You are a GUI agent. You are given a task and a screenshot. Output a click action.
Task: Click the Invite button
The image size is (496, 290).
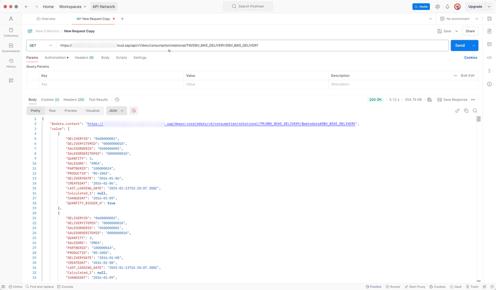pyautogui.click(x=421, y=6)
